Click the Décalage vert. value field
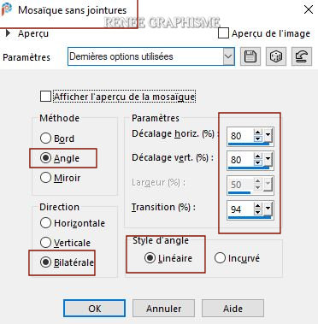This screenshot has height=324, width=318. [x=240, y=160]
